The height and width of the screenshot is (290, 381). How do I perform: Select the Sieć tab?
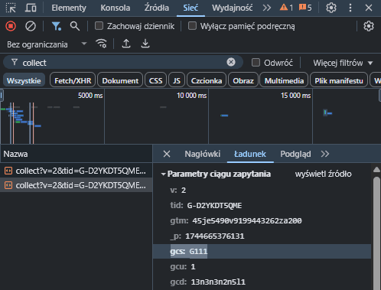coord(190,8)
